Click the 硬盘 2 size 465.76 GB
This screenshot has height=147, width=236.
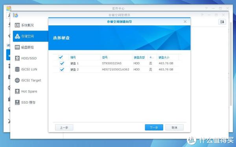tap(166, 69)
